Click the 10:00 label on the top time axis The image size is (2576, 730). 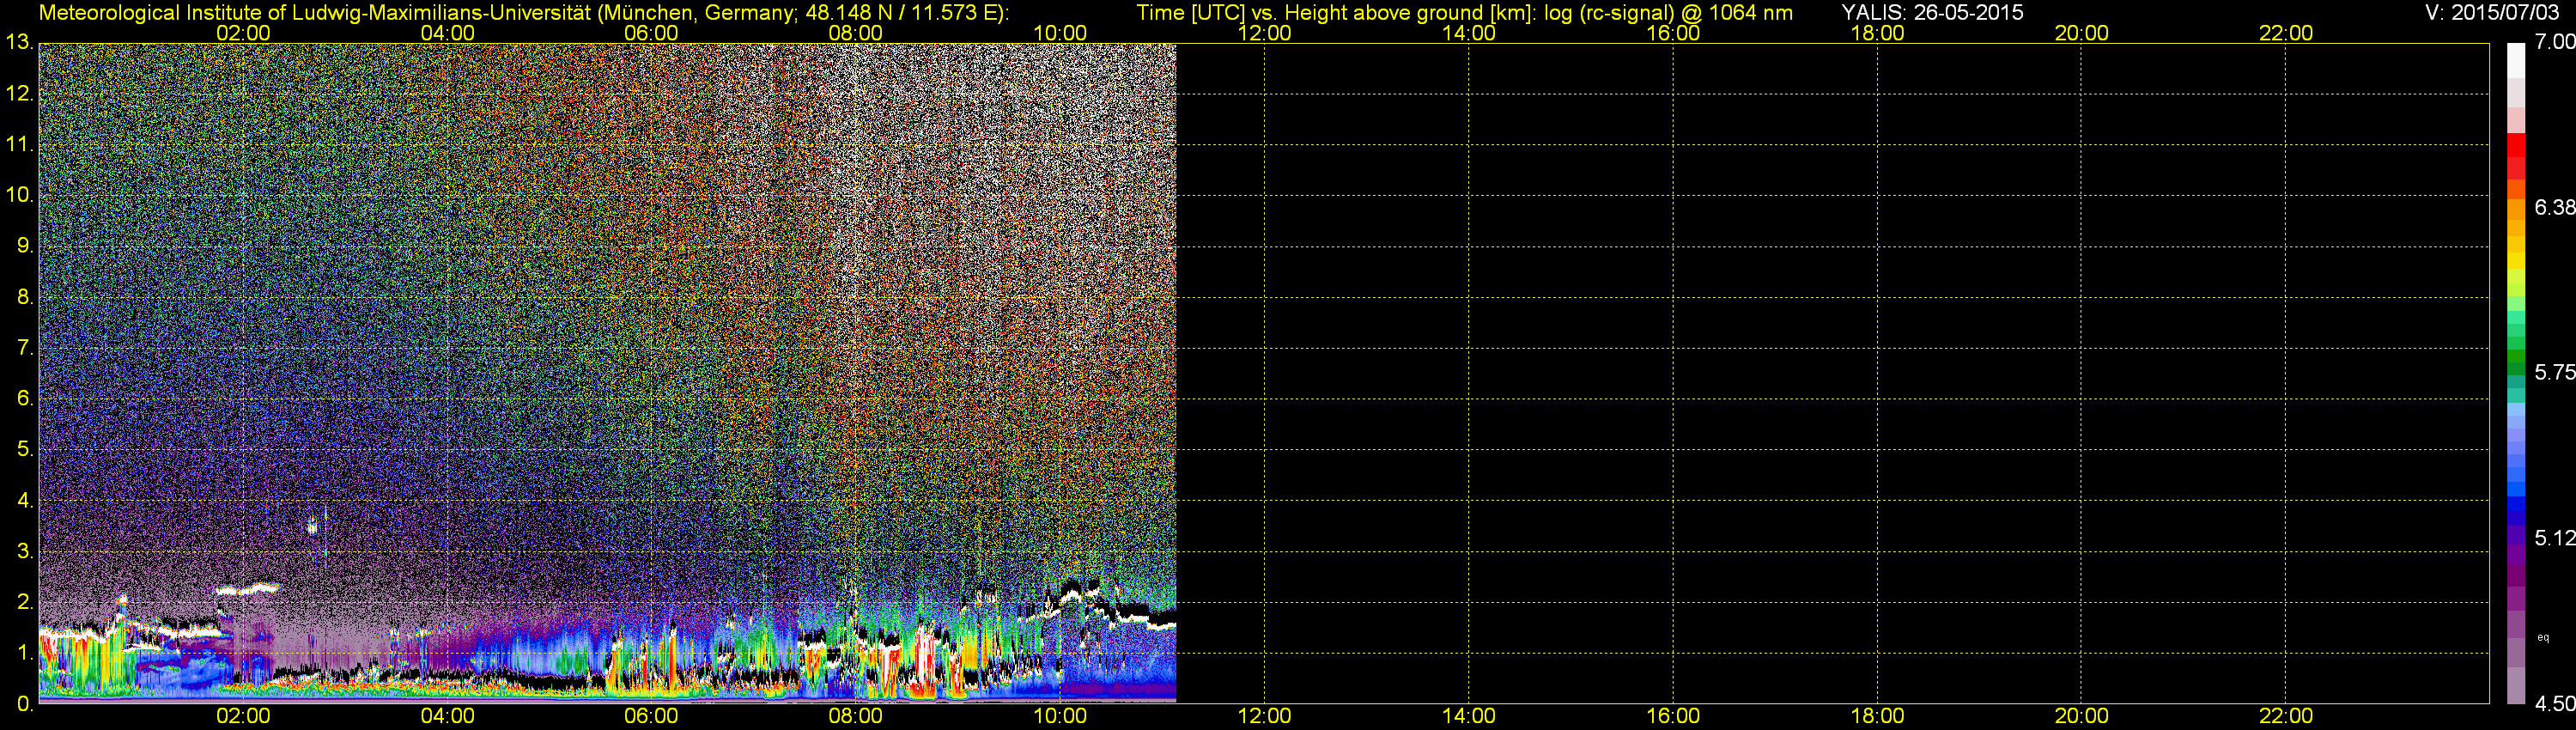pyautogui.click(x=1060, y=33)
